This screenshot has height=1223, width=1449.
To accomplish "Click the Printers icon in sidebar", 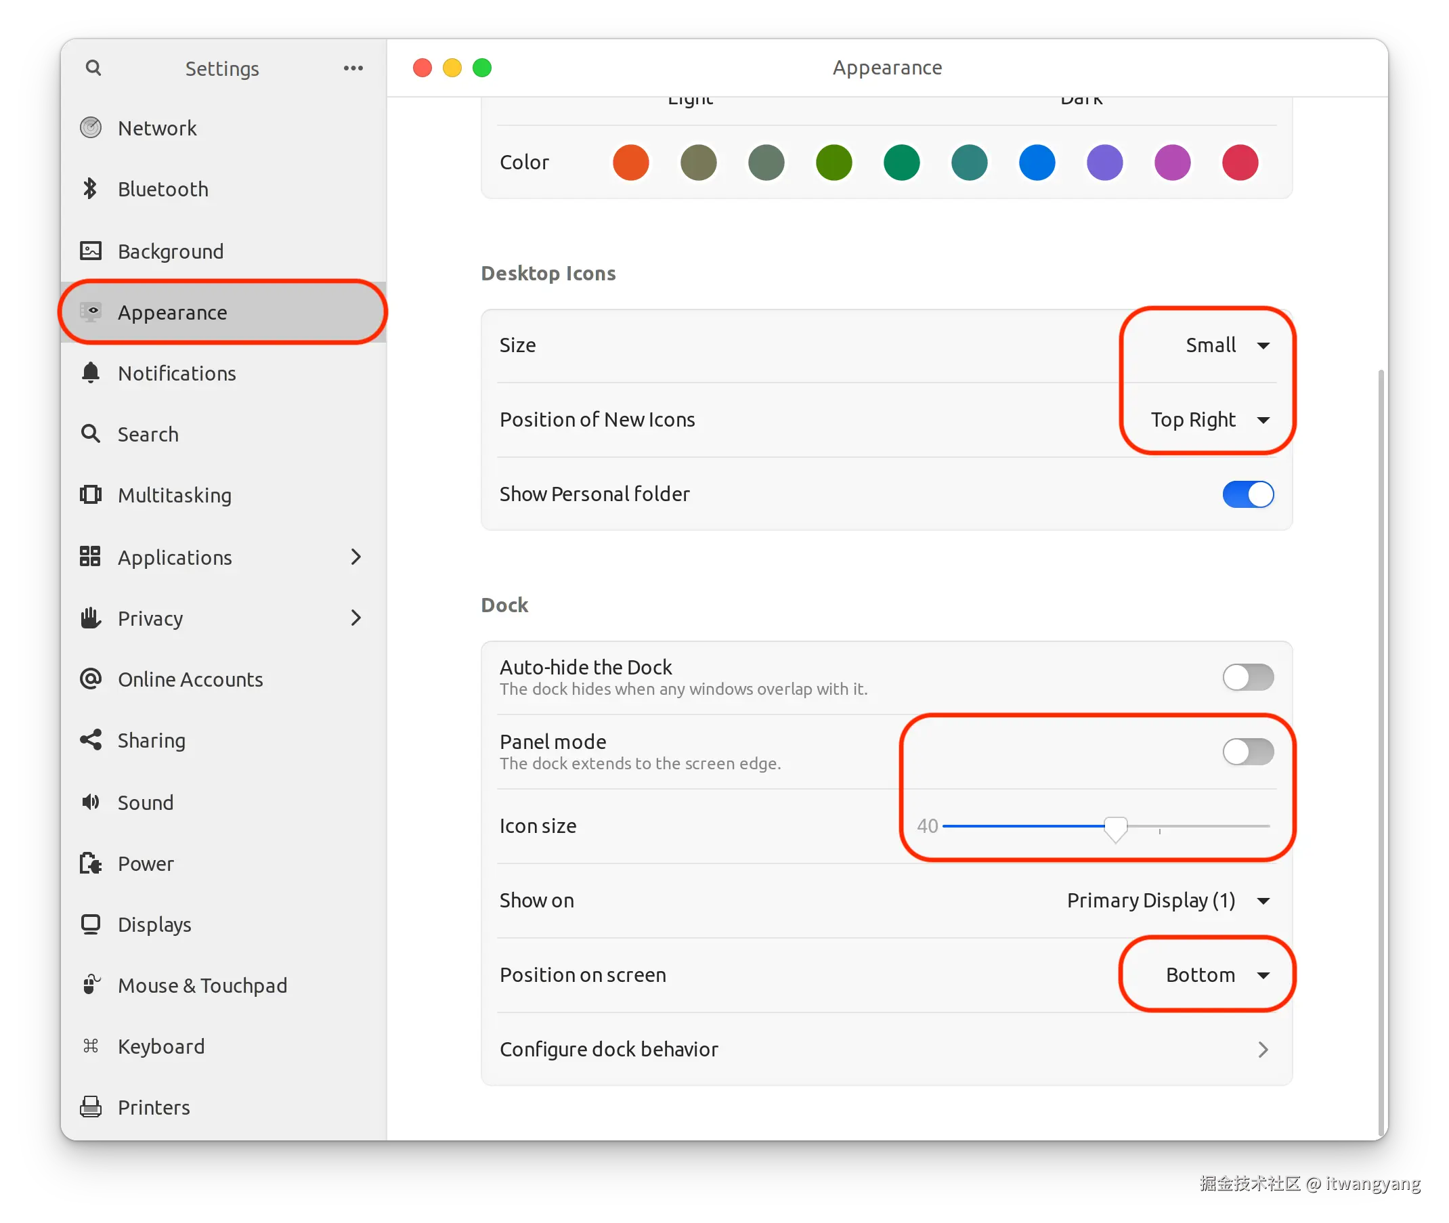I will coord(91,1107).
